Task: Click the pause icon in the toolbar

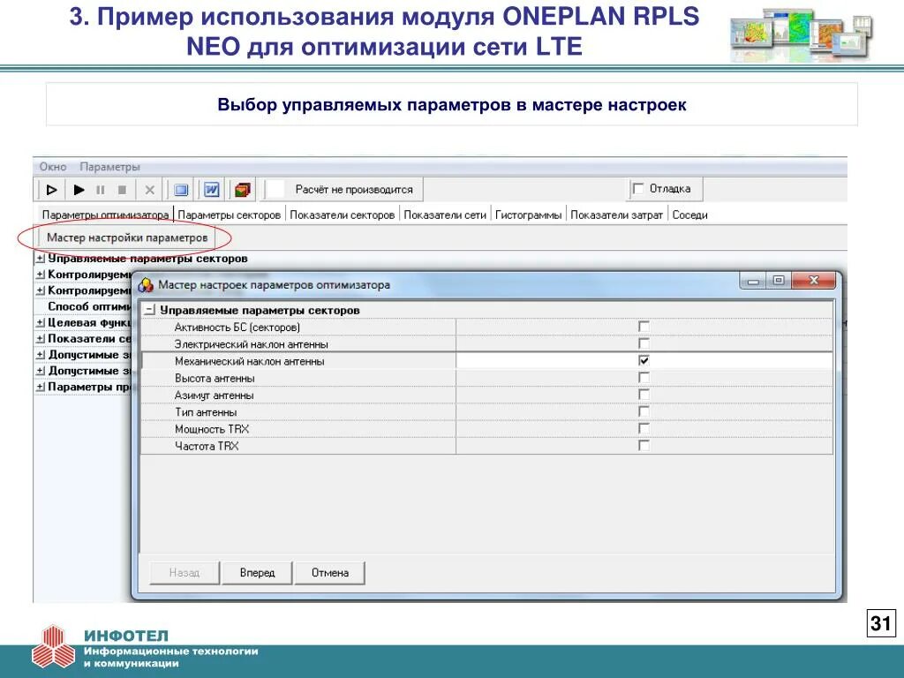Action: point(101,189)
